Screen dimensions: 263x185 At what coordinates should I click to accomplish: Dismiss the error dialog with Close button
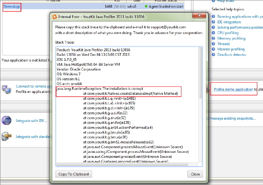coord(195,174)
